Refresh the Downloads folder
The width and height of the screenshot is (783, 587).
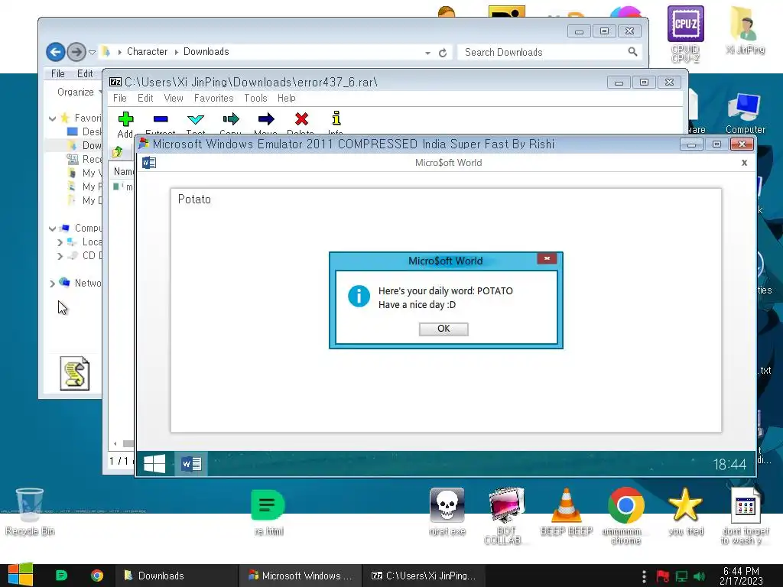pos(443,53)
